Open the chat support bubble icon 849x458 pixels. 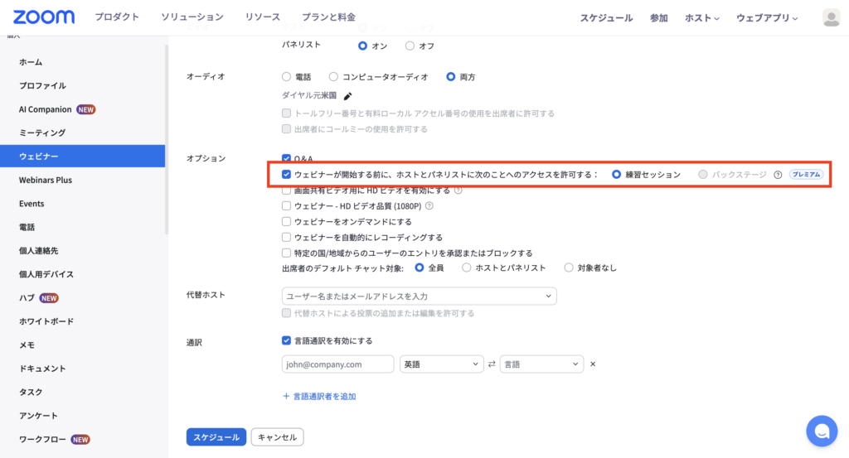point(821,431)
